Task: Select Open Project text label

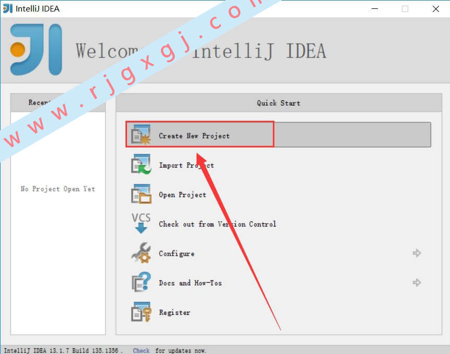Action: point(182,195)
